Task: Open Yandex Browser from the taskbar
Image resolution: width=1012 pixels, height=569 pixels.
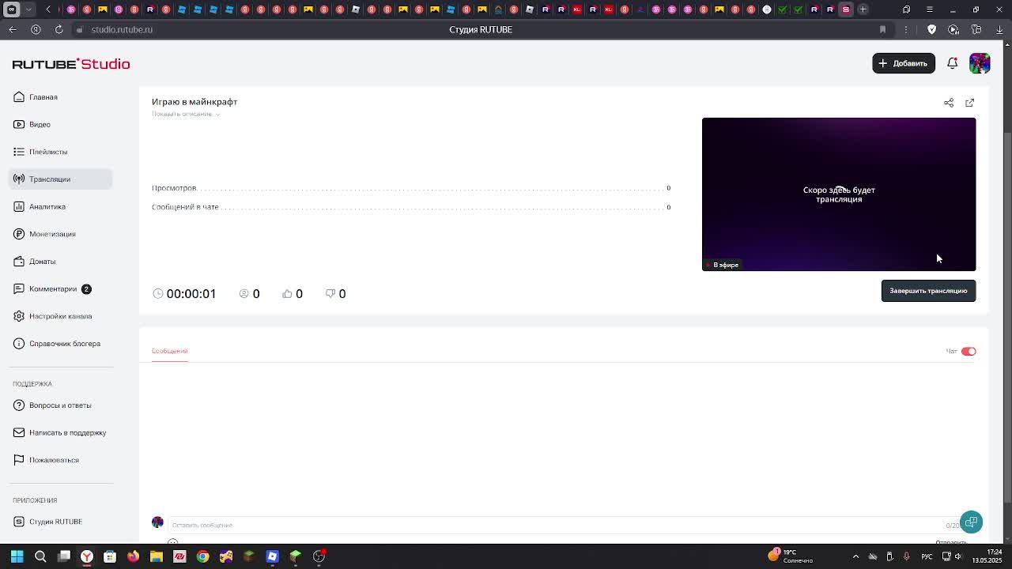Action: pos(87,556)
